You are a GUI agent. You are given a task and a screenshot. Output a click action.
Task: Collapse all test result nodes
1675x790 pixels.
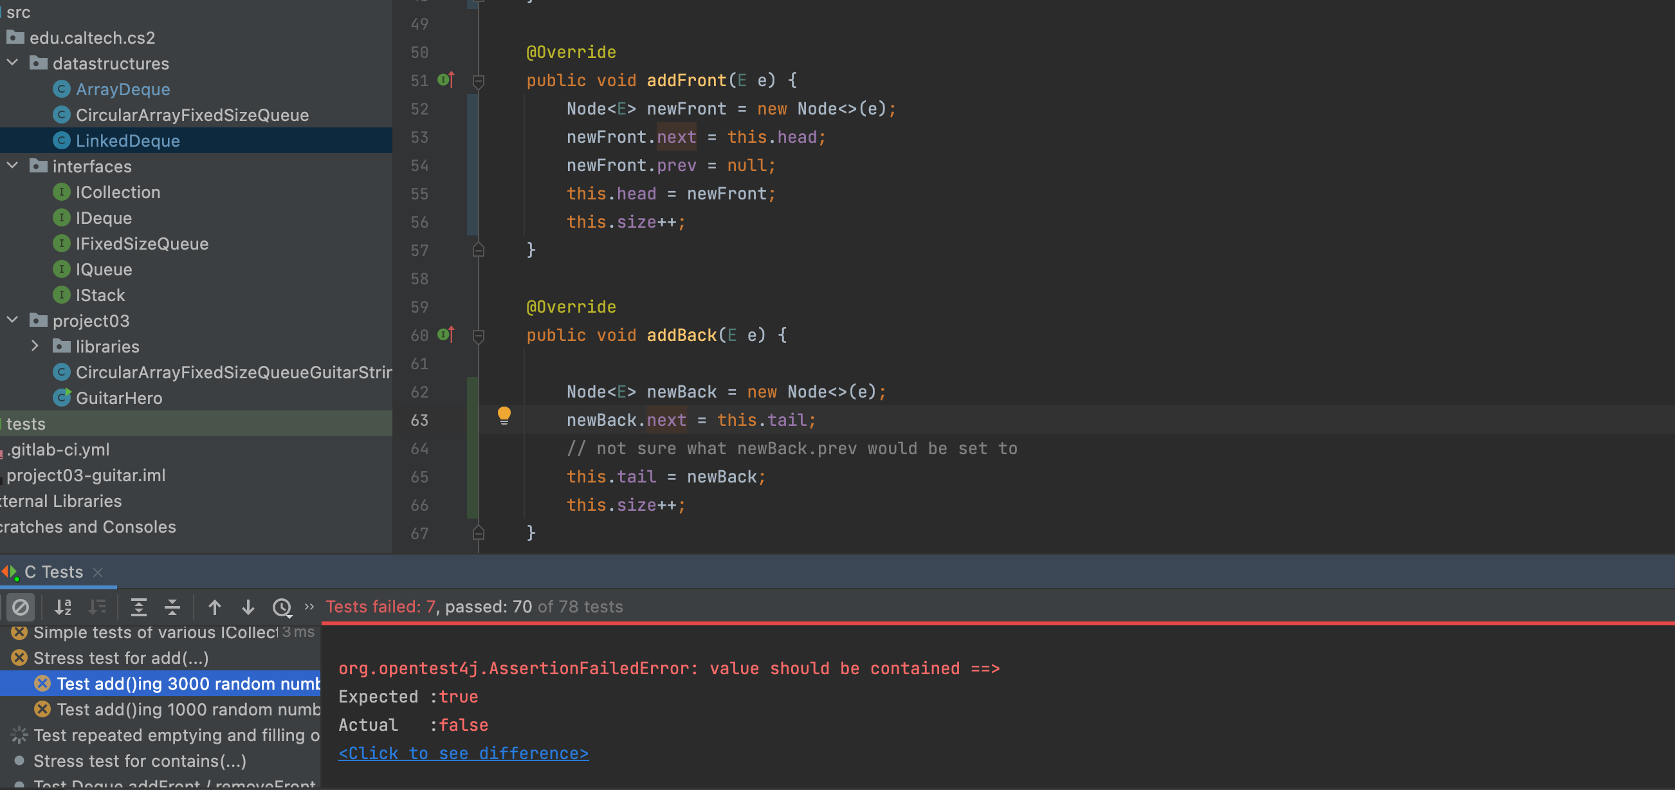click(x=172, y=607)
